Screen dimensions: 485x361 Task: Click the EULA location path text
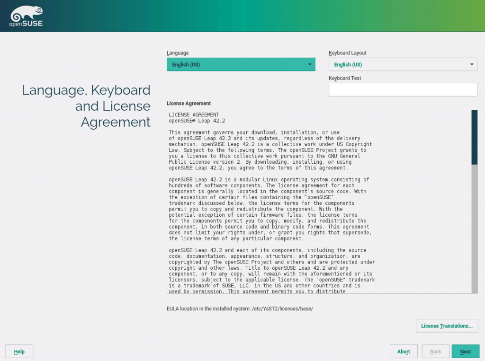pyautogui.click(x=241, y=308)
